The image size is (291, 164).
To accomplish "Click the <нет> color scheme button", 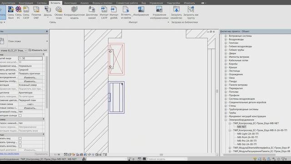I will [x=30, y=104].
